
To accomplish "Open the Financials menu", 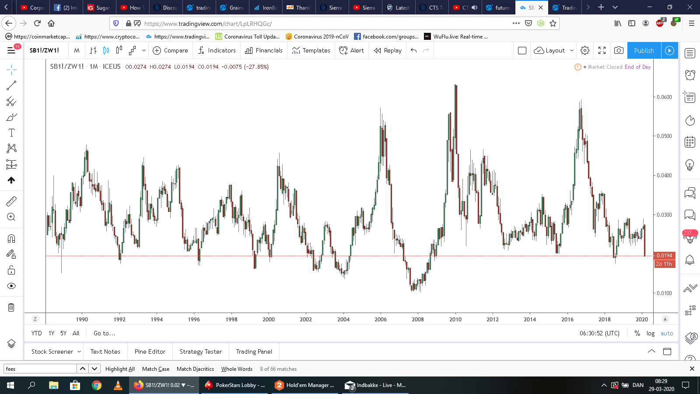I will 264,51.
